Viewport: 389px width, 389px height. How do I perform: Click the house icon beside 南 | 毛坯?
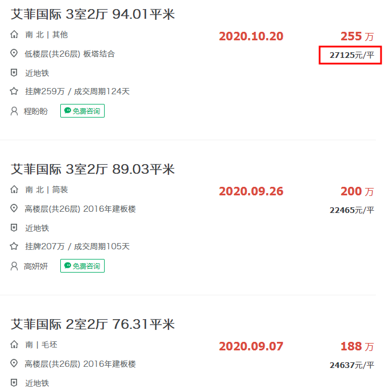coord(15,344)
